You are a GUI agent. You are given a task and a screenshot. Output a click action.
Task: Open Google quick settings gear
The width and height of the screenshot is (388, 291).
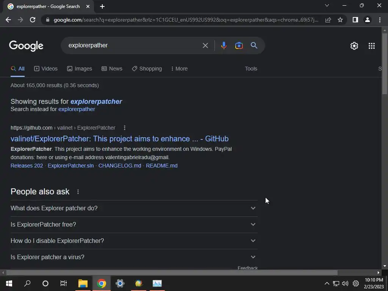click(x=354, y=46)
